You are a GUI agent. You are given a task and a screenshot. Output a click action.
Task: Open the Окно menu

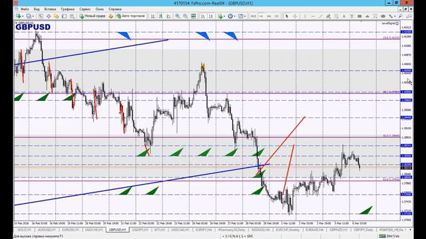(99, 9)
